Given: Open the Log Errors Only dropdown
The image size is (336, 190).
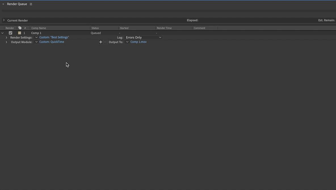Looking at the screenshot, I should pos(143,37).
